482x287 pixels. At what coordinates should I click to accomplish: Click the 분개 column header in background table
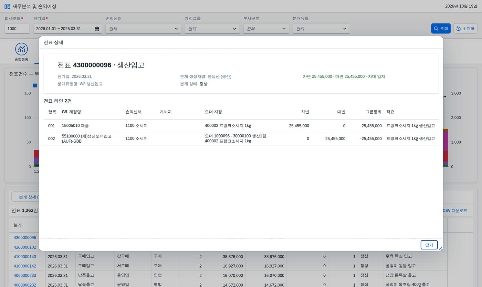[18, 225]
